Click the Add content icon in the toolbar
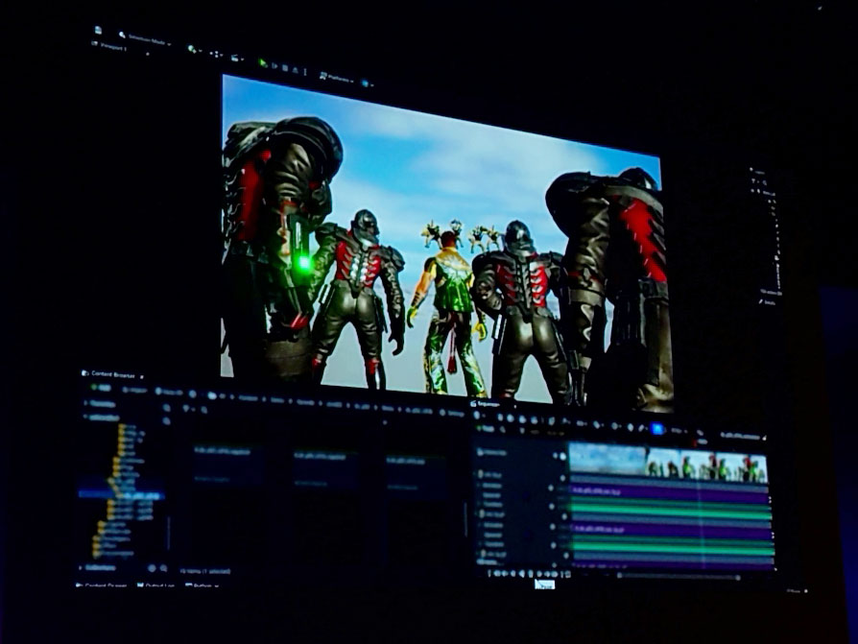Screen dimensions: 858x644 point(193,49)
